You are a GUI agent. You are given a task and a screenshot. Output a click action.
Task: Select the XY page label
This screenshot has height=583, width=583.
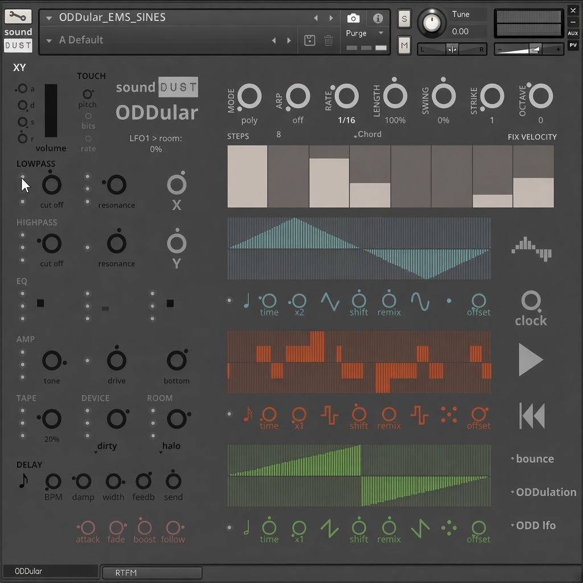[x=19, y=67]
